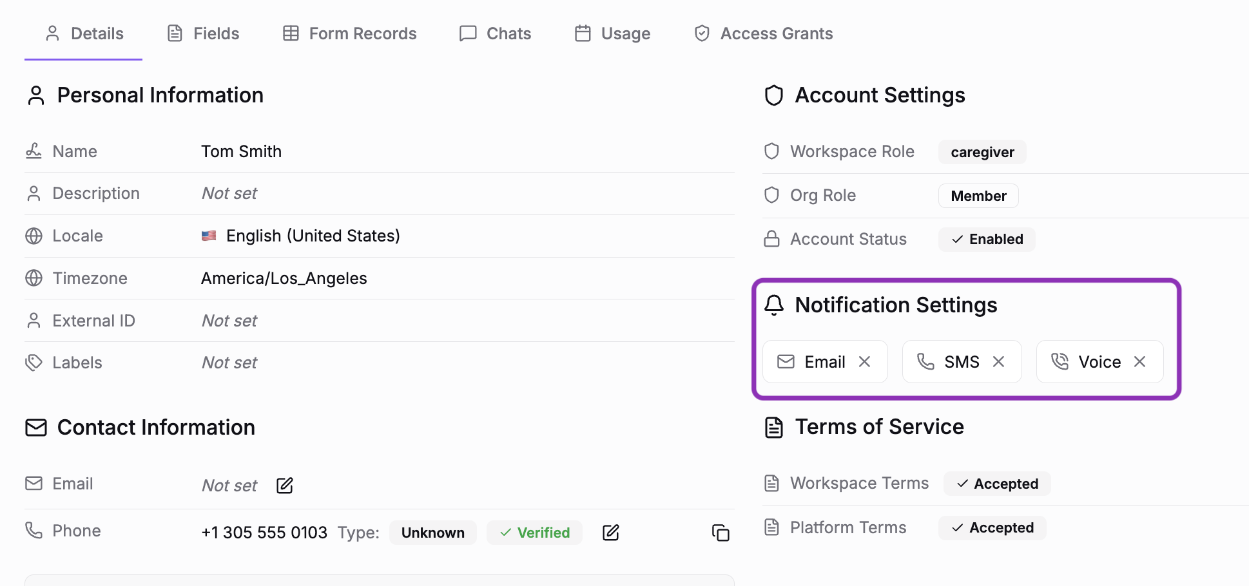This screenshot has height=586, width=1249.
Task: Go to the Chats tab
Action: tap(494, 33)
